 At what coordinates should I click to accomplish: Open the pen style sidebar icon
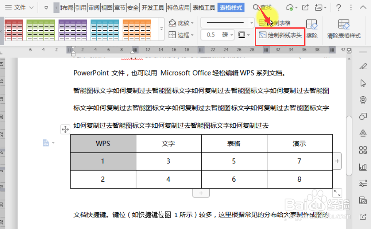363,66
